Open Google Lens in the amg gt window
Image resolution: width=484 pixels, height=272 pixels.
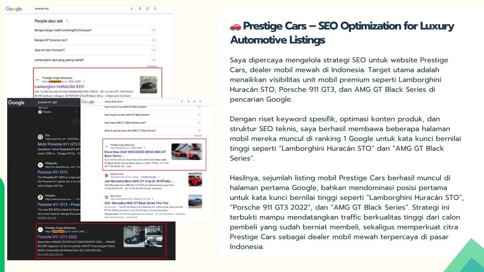click(x=194, y=102)
